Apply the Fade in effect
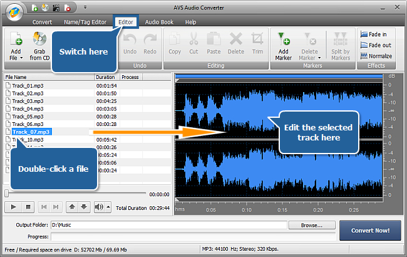407x257 pixels. [x=374, y=34]
